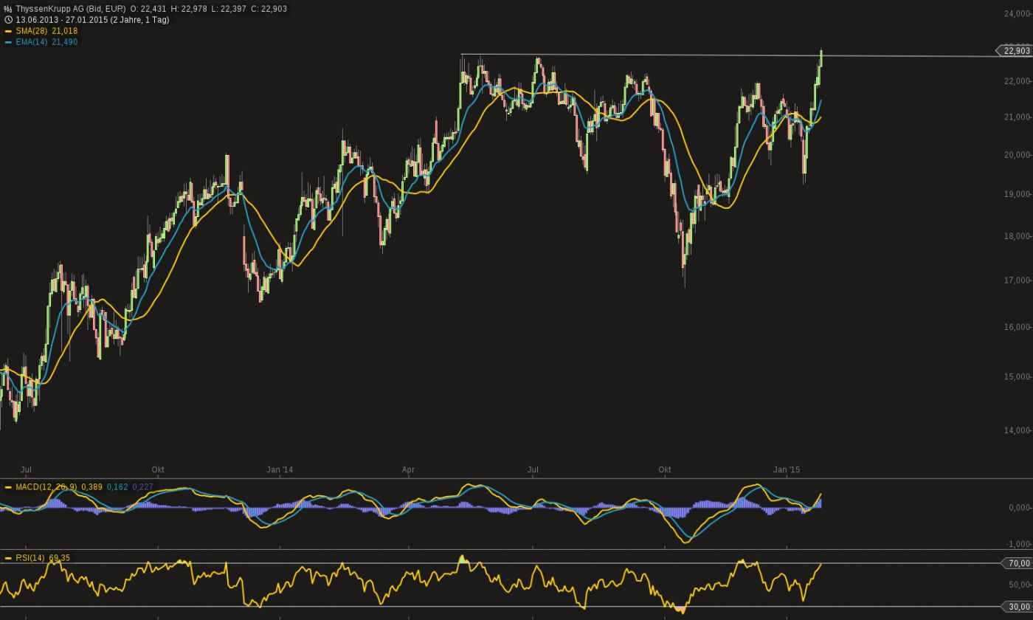Click the 14,000 price axis label
This screenshot has width=1033, height=620.
point(1017,430)
